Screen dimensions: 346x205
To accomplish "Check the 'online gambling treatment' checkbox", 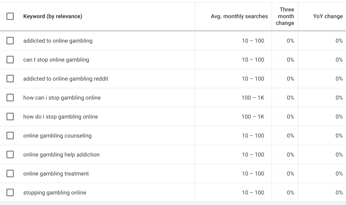I will coord(10,173).
